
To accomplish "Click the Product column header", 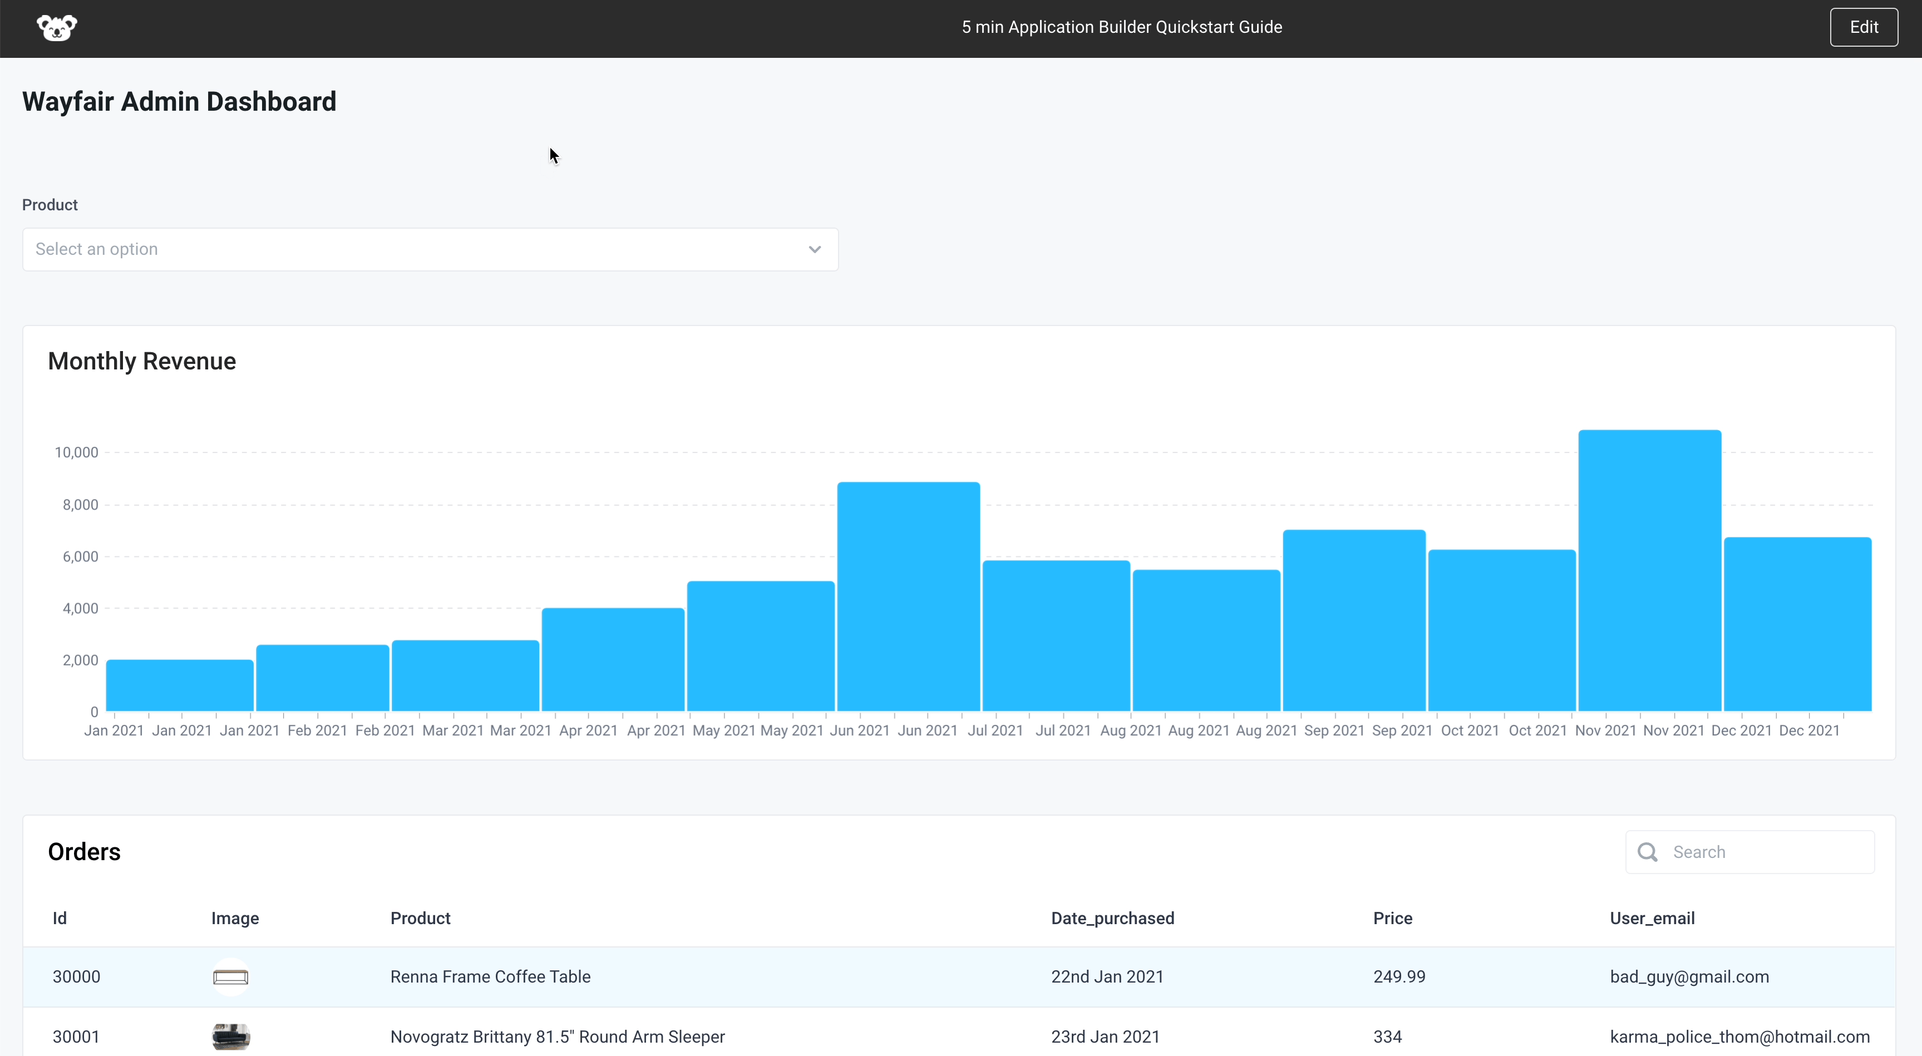I will [420, 918].
